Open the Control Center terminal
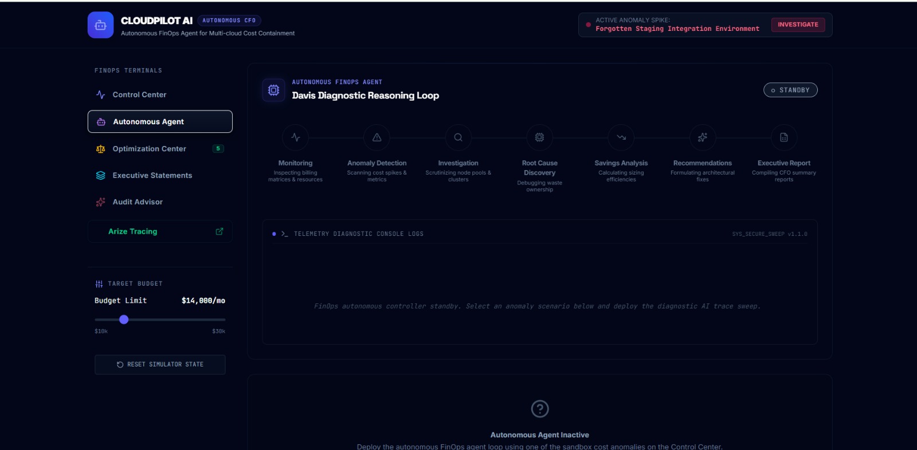 click(x=160, y=95)
